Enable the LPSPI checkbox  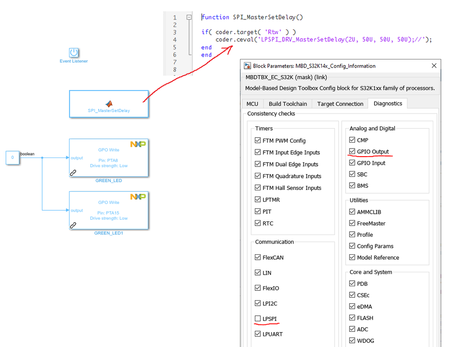(x=258, y=318)
